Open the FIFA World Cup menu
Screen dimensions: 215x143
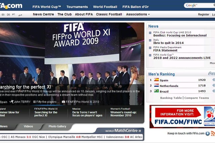[47, 7]
